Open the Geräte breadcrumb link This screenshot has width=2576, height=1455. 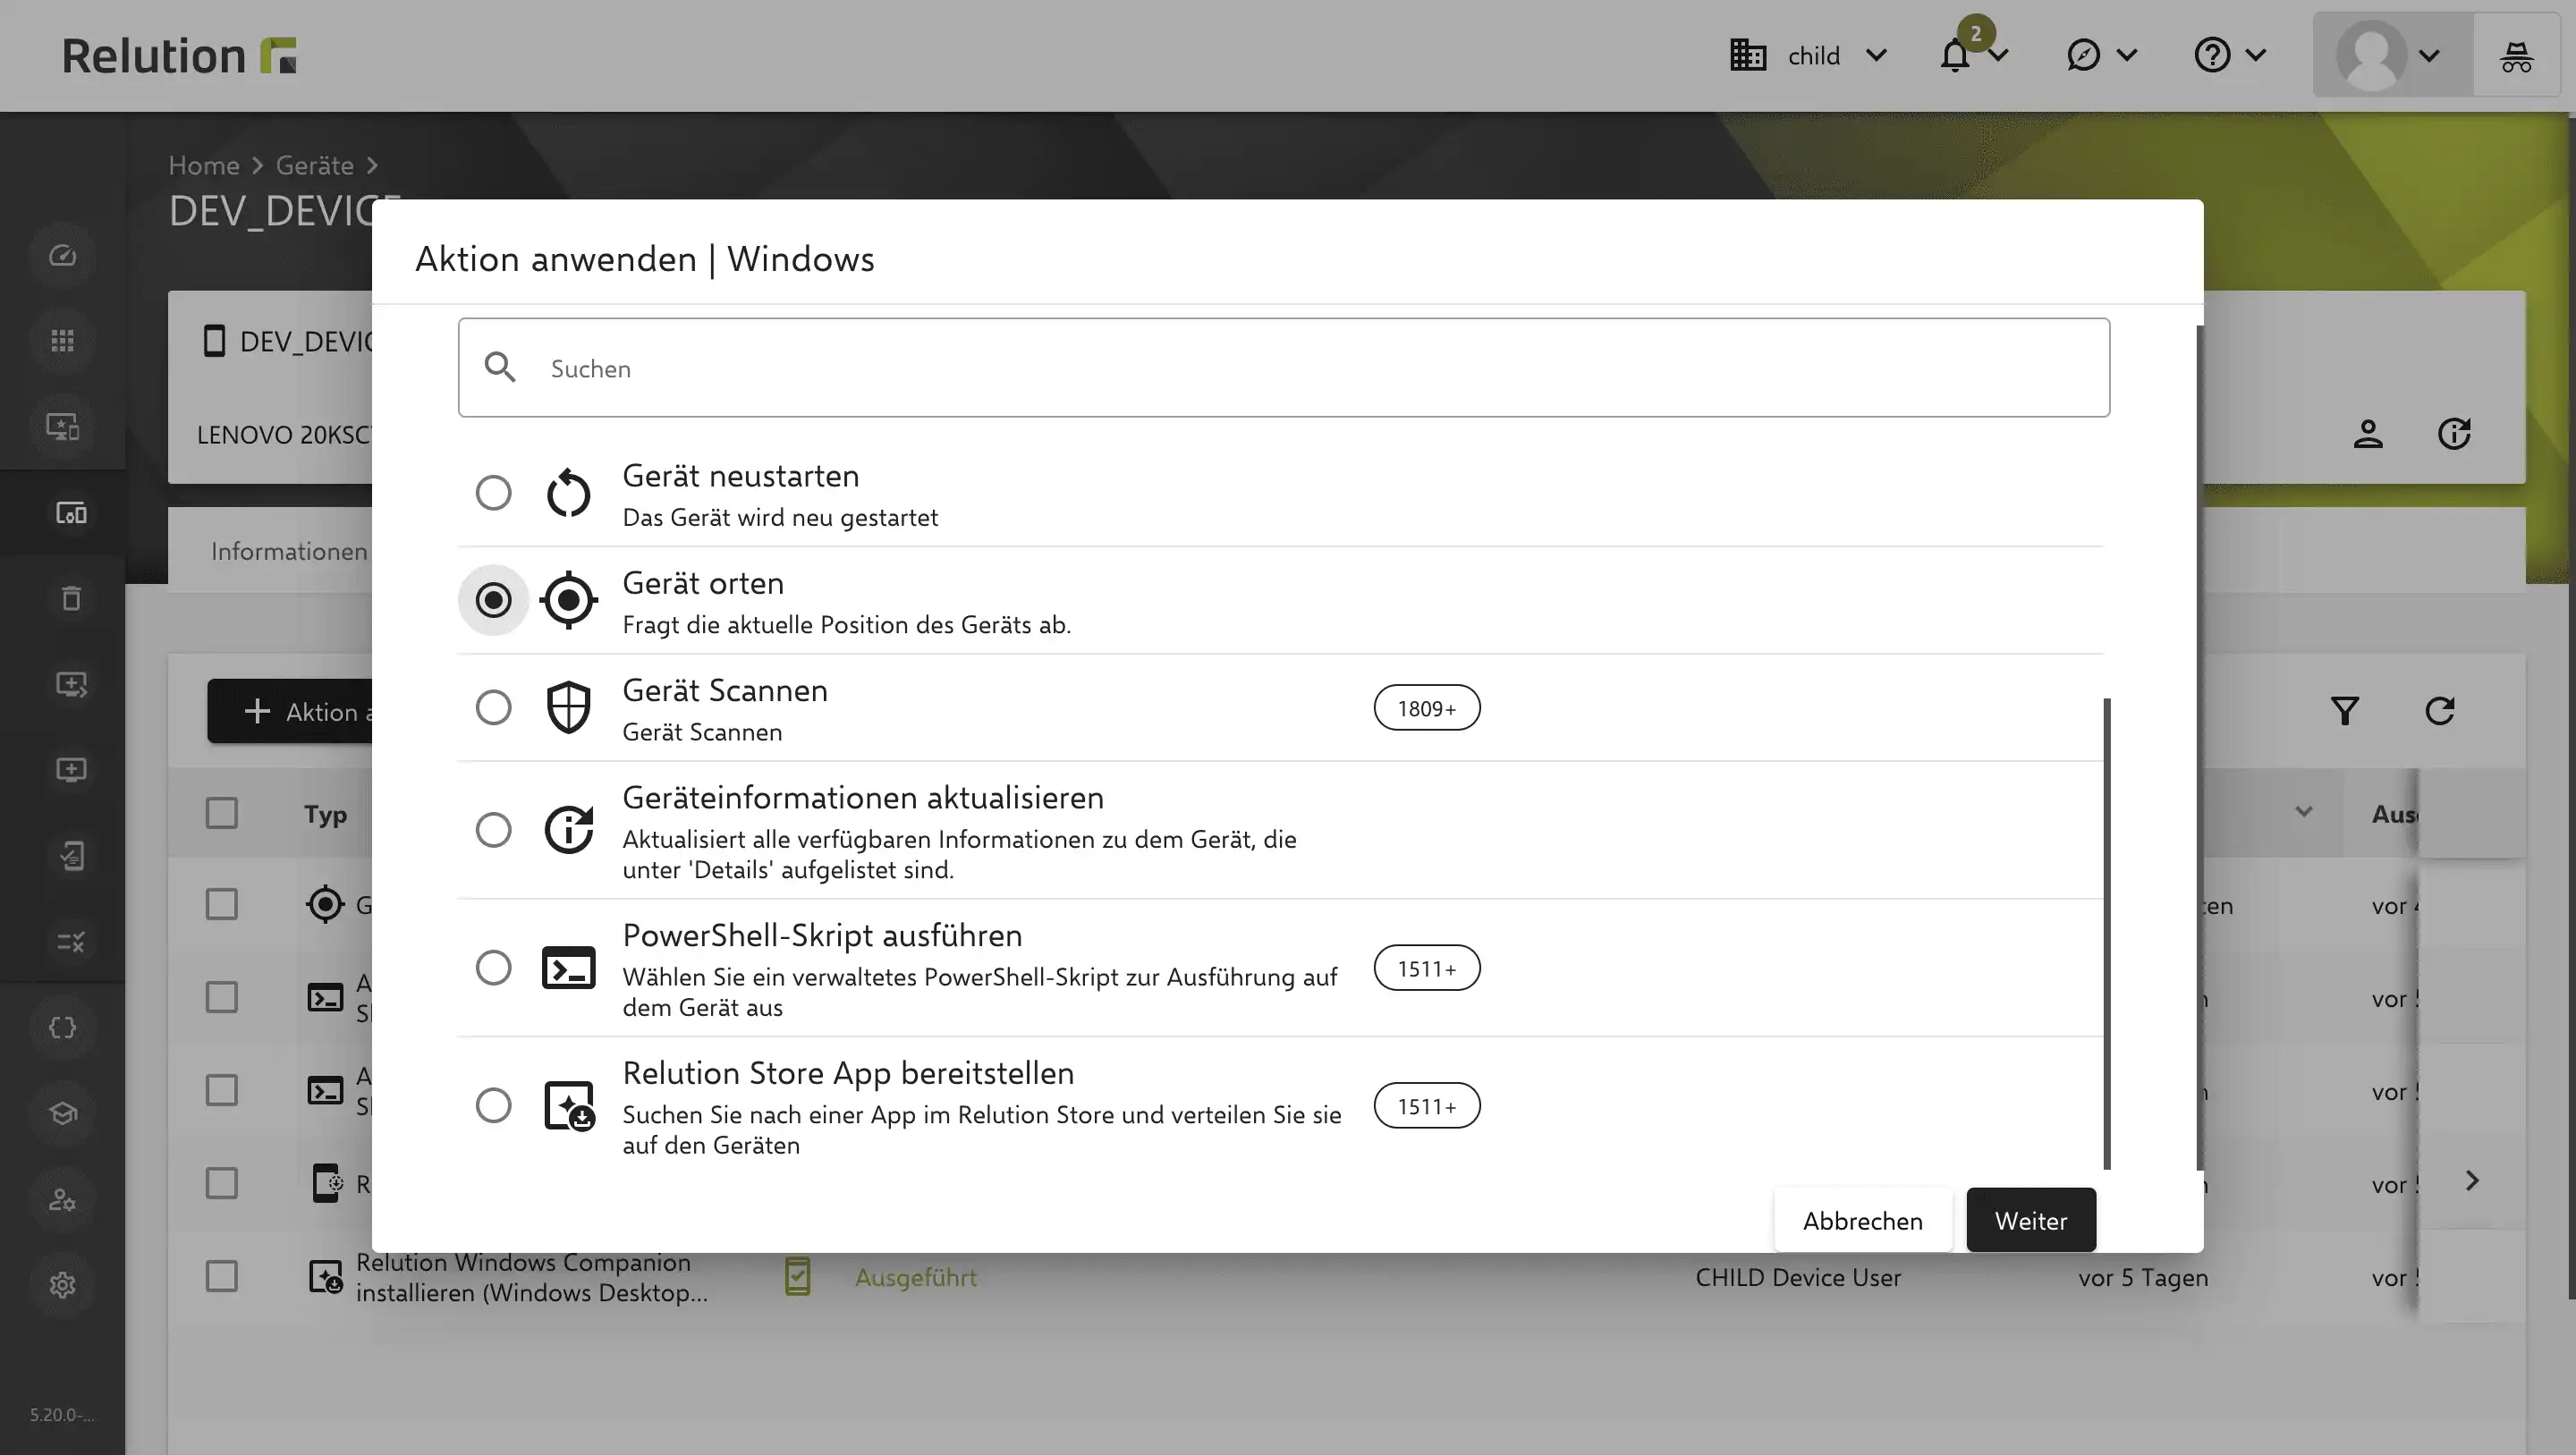315,165
